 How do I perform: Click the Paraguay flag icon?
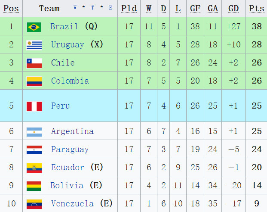coord(34,150)
